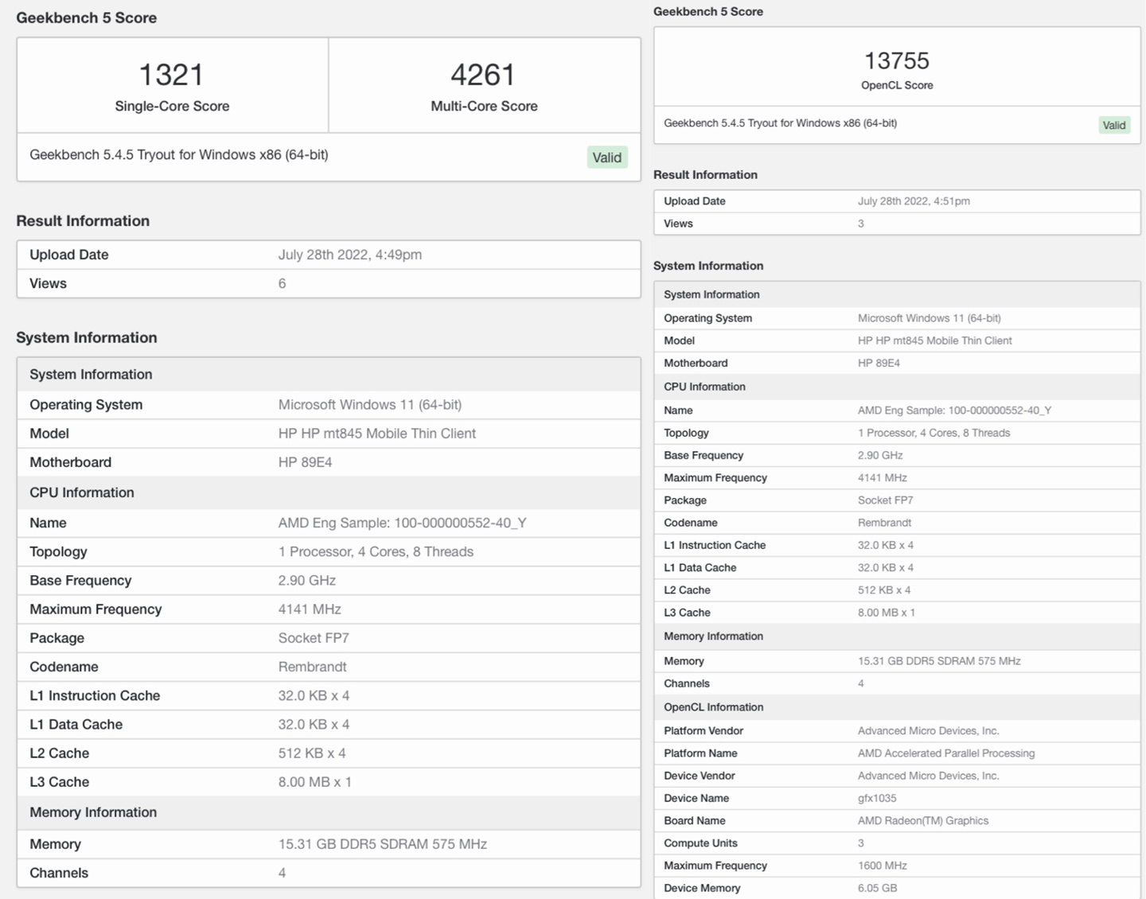
Task: Click the gfx1035 Device Name value
Action: 877,798
